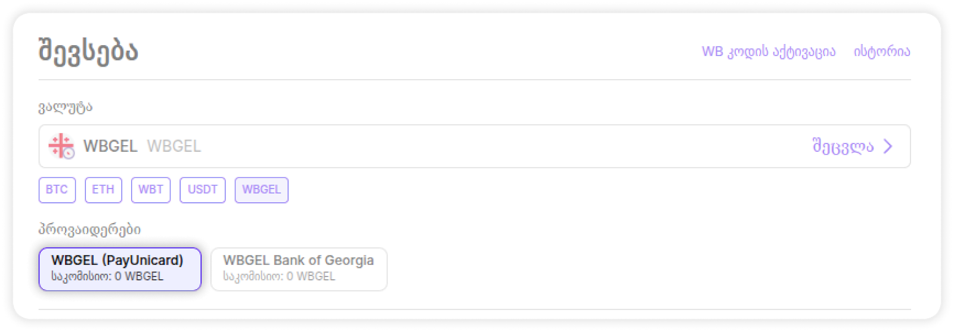Click the შეცვლა change link
954x332 pixels.
point(843,146)
